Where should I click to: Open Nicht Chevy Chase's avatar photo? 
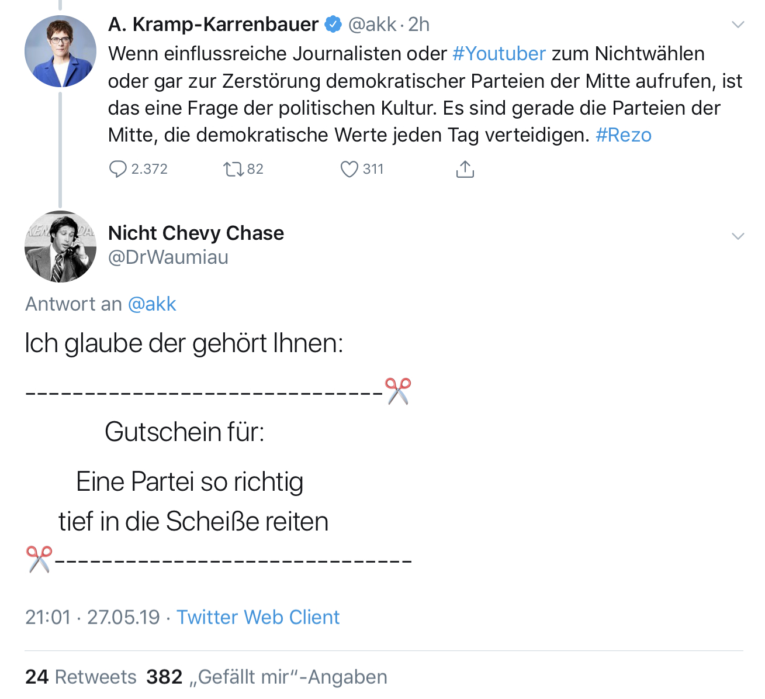[x=60, y=246]
